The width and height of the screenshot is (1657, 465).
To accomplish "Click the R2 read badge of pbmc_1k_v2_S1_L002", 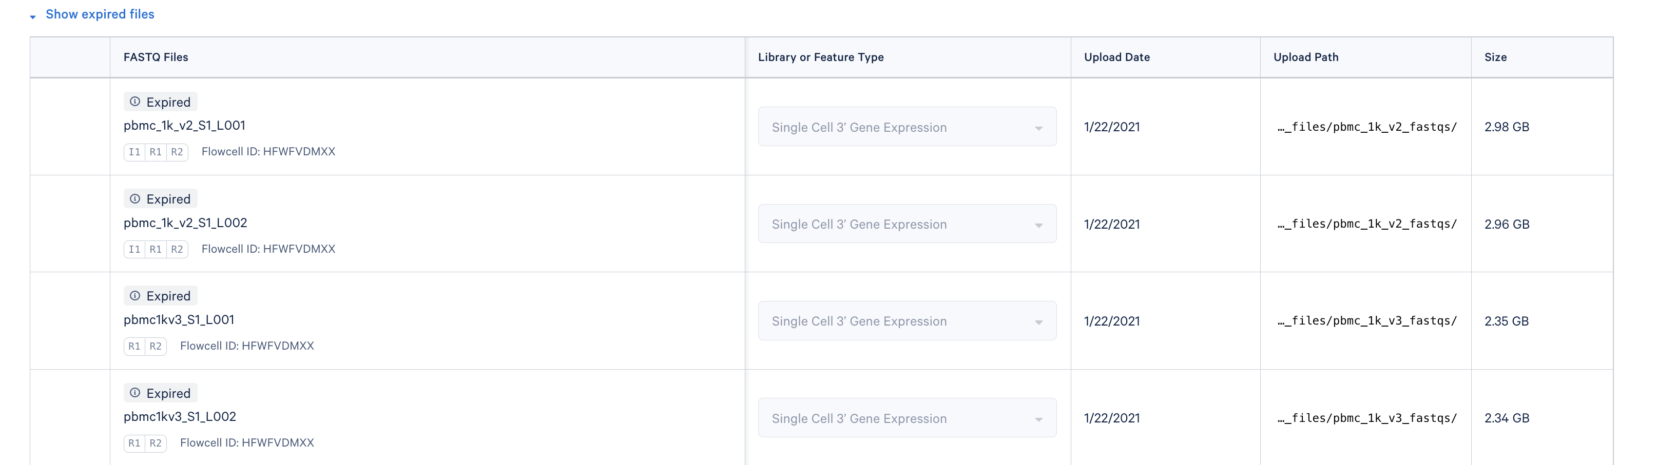I will (x=177, y=249).
